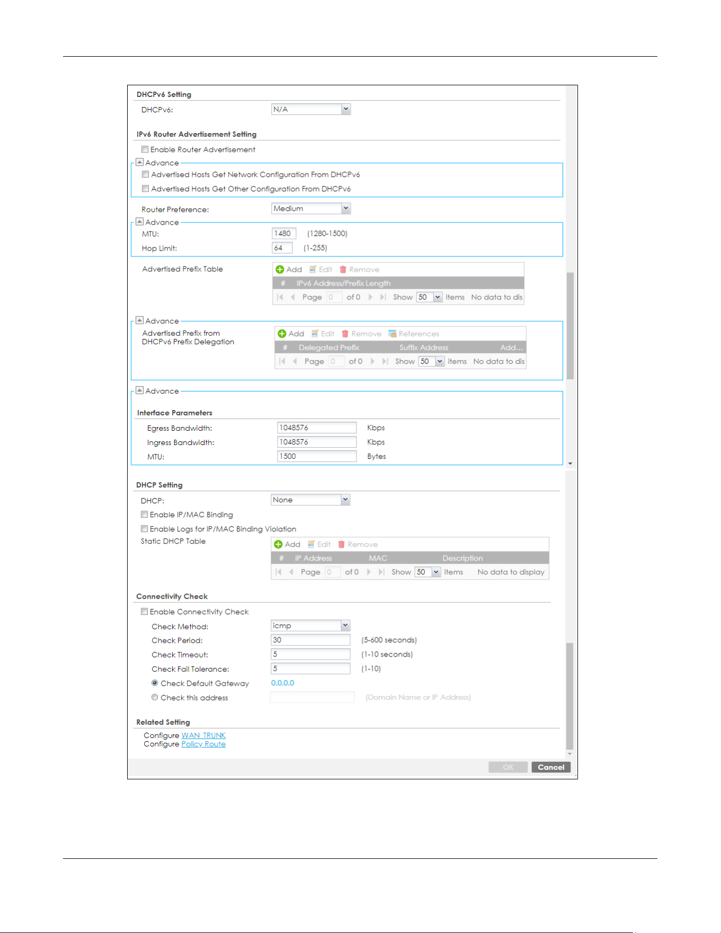The height and width of the screenshot is (933, 721).
Task: Click the upper scrollbar down arrow
Action: coord(570,464)
